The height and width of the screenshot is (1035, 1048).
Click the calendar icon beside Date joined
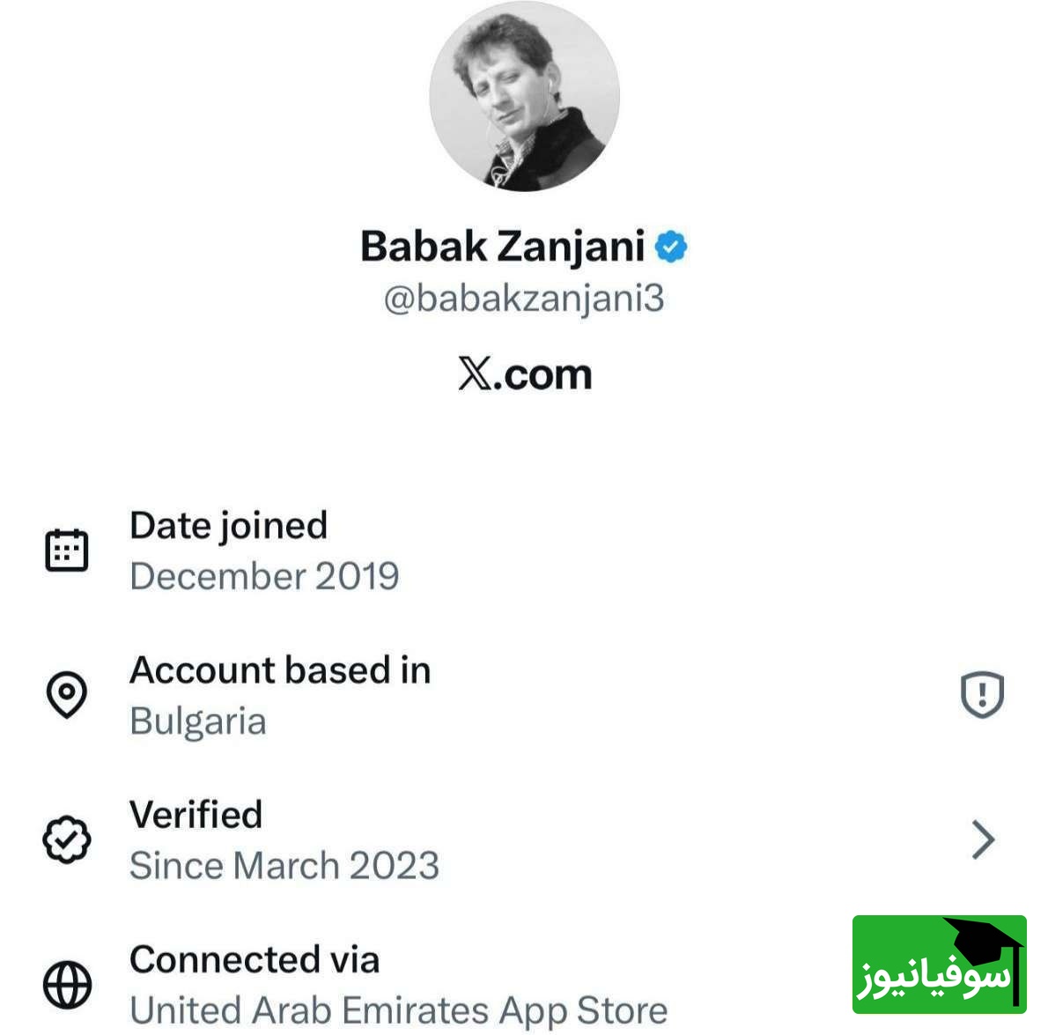(x=67, y=551)
